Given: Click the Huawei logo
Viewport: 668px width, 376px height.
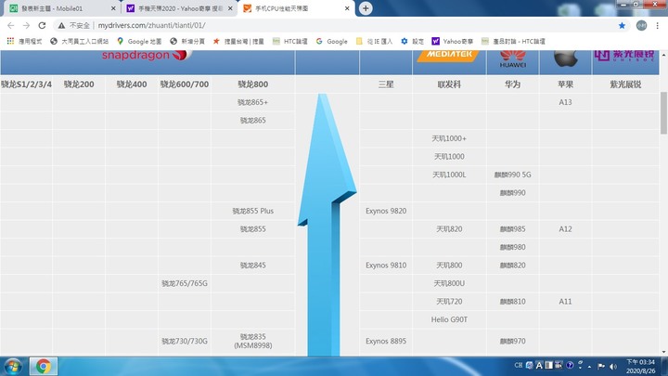Looking at the screenshot, I should 512,58.
